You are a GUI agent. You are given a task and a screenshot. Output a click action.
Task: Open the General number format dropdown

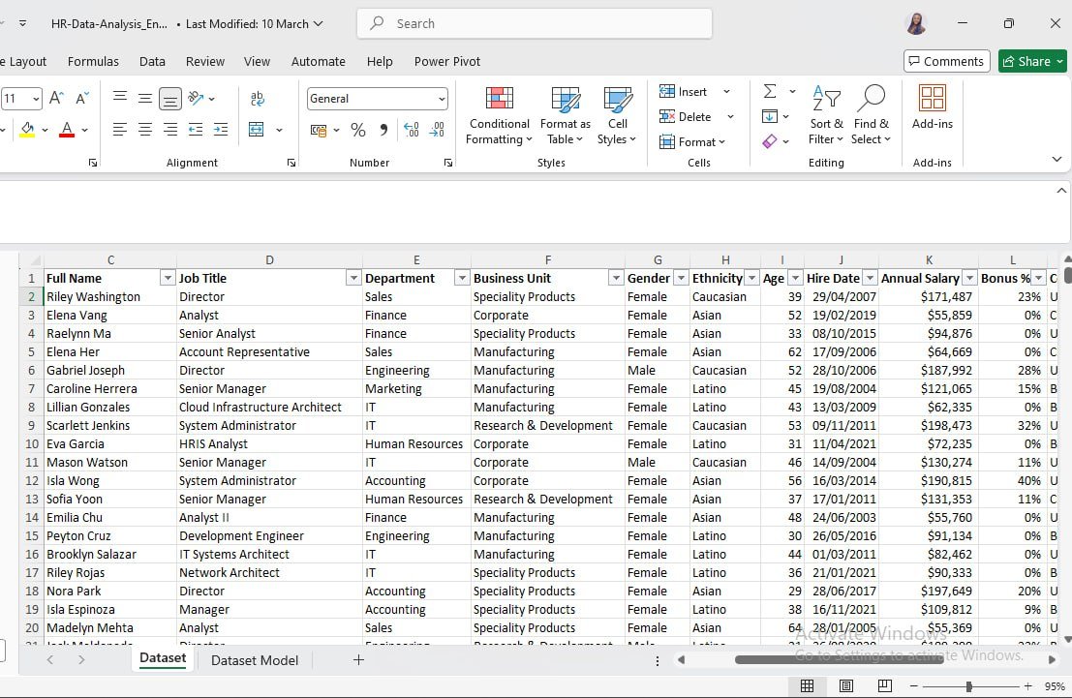tap(378, 99)
